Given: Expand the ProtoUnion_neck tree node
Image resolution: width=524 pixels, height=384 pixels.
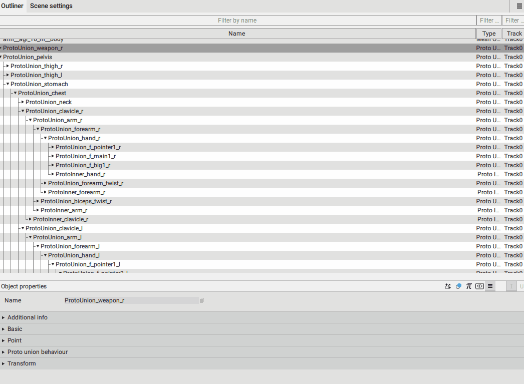Looking at the screenshot, I should pyautogui.click(x=23, y=102).
